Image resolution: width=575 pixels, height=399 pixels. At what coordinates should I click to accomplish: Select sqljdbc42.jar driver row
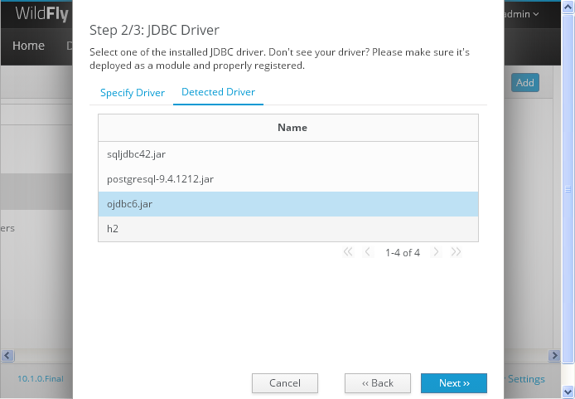[287, 154]
